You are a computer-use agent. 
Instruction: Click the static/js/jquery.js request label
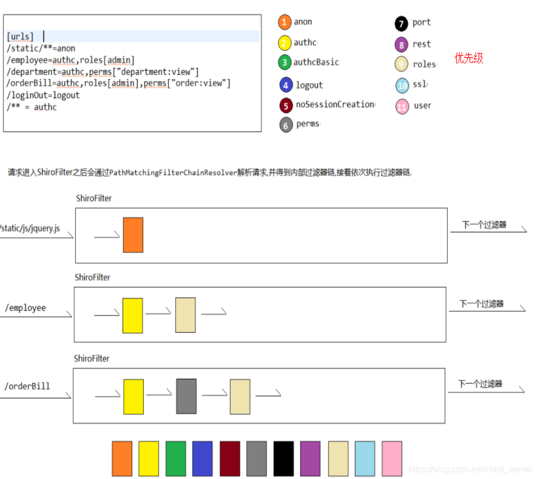(30, 228)
